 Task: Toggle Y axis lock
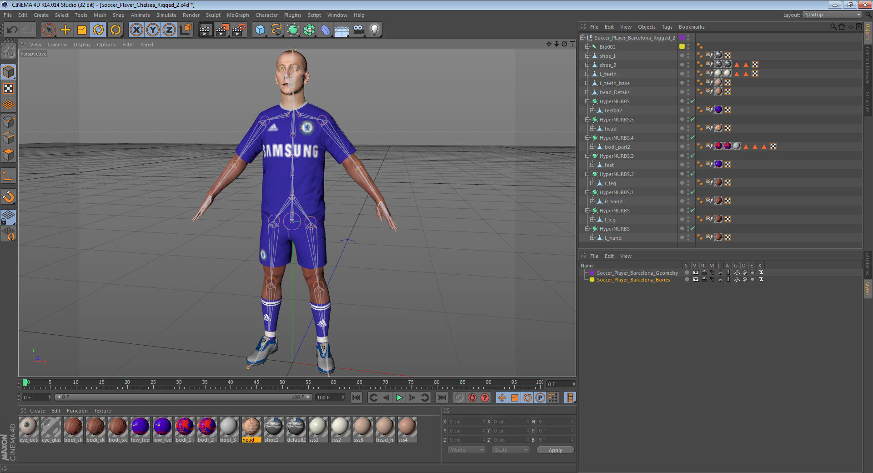pyautogui.click(x=153, y=30)
